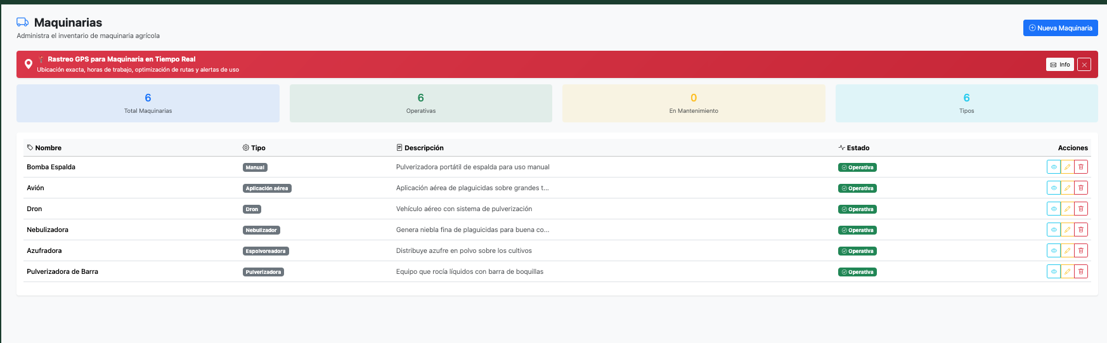This screenshot has width=1107, height=343.
Task: Edit the Azufradora machine entry
Action: (x=1067, y=250)
